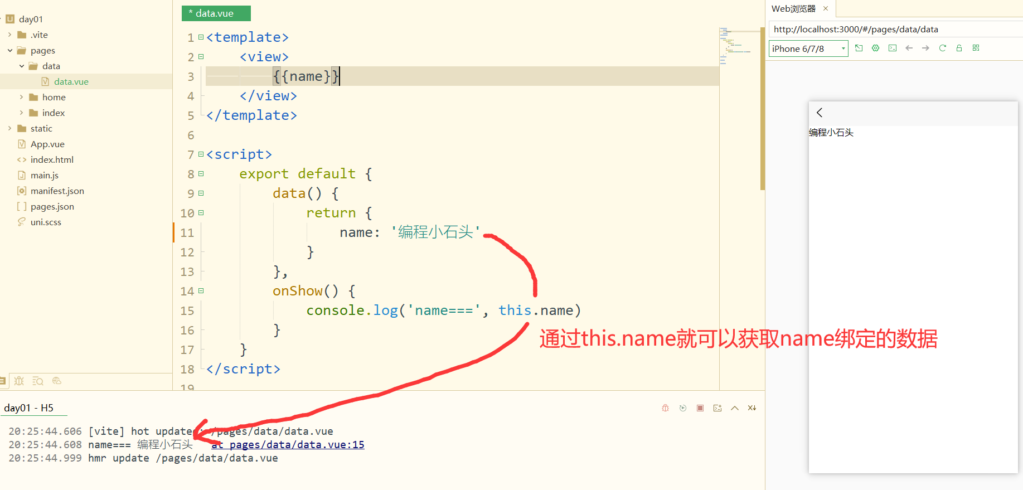Switch to the data.vue editor tab
1023x490 pixels.
216,13
